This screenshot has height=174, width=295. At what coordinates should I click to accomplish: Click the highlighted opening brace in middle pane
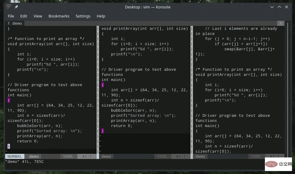coord(103,85)
